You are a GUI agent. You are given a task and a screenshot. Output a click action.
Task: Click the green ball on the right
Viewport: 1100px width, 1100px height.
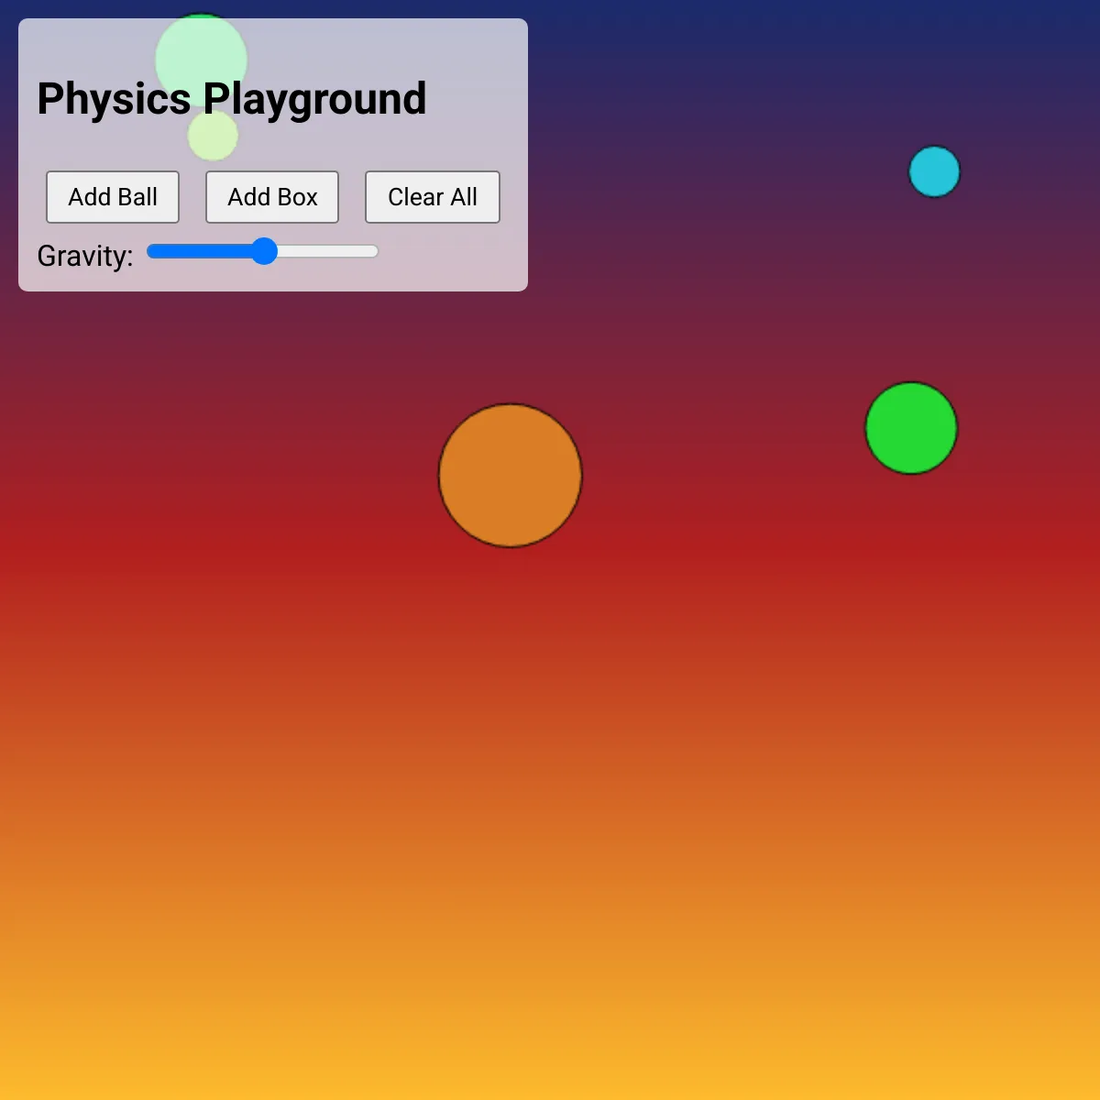click(911, 427)
